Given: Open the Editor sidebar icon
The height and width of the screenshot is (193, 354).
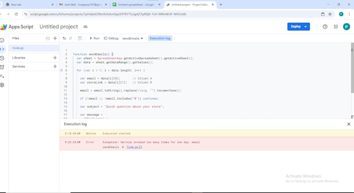Looking at the screenshot, I should (2, 49).
